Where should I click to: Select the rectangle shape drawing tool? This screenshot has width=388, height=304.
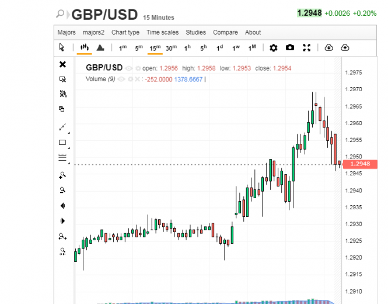coord(62,142)
